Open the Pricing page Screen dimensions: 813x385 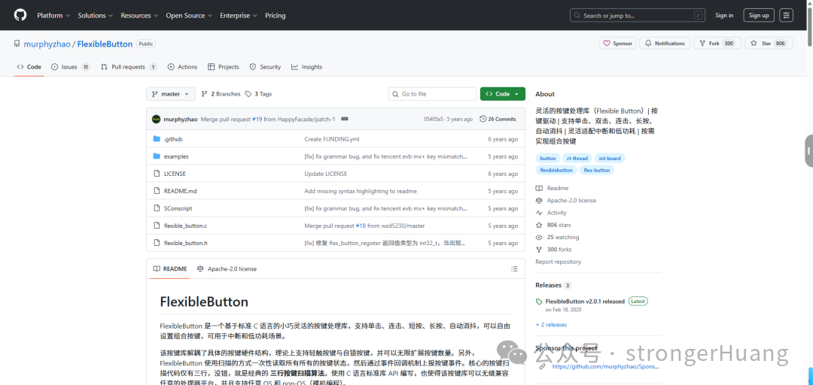tap(276, 16)
